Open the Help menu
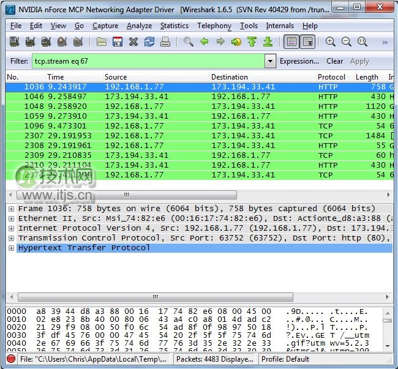This screenshot has width=398, height=369. click(x=310, y=26)
